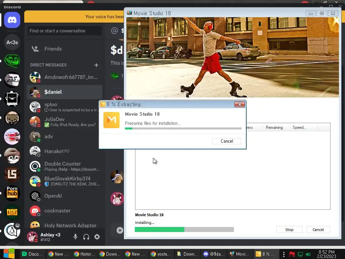Select the $daniel conversation

click(x=65, y=92)
